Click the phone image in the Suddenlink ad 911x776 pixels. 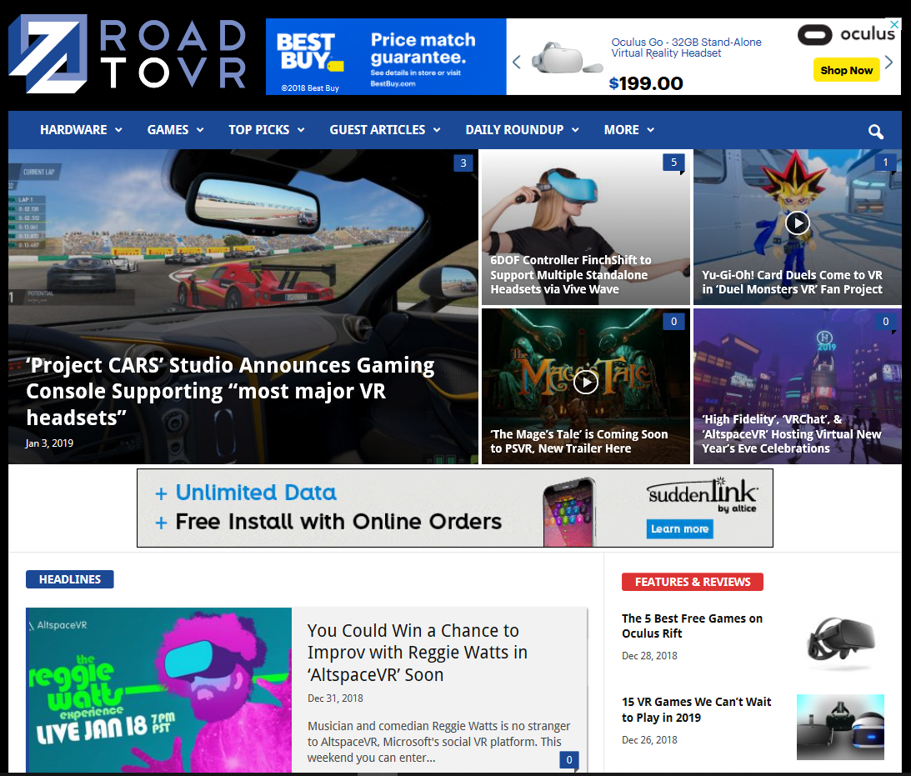(x=569, y=512)
